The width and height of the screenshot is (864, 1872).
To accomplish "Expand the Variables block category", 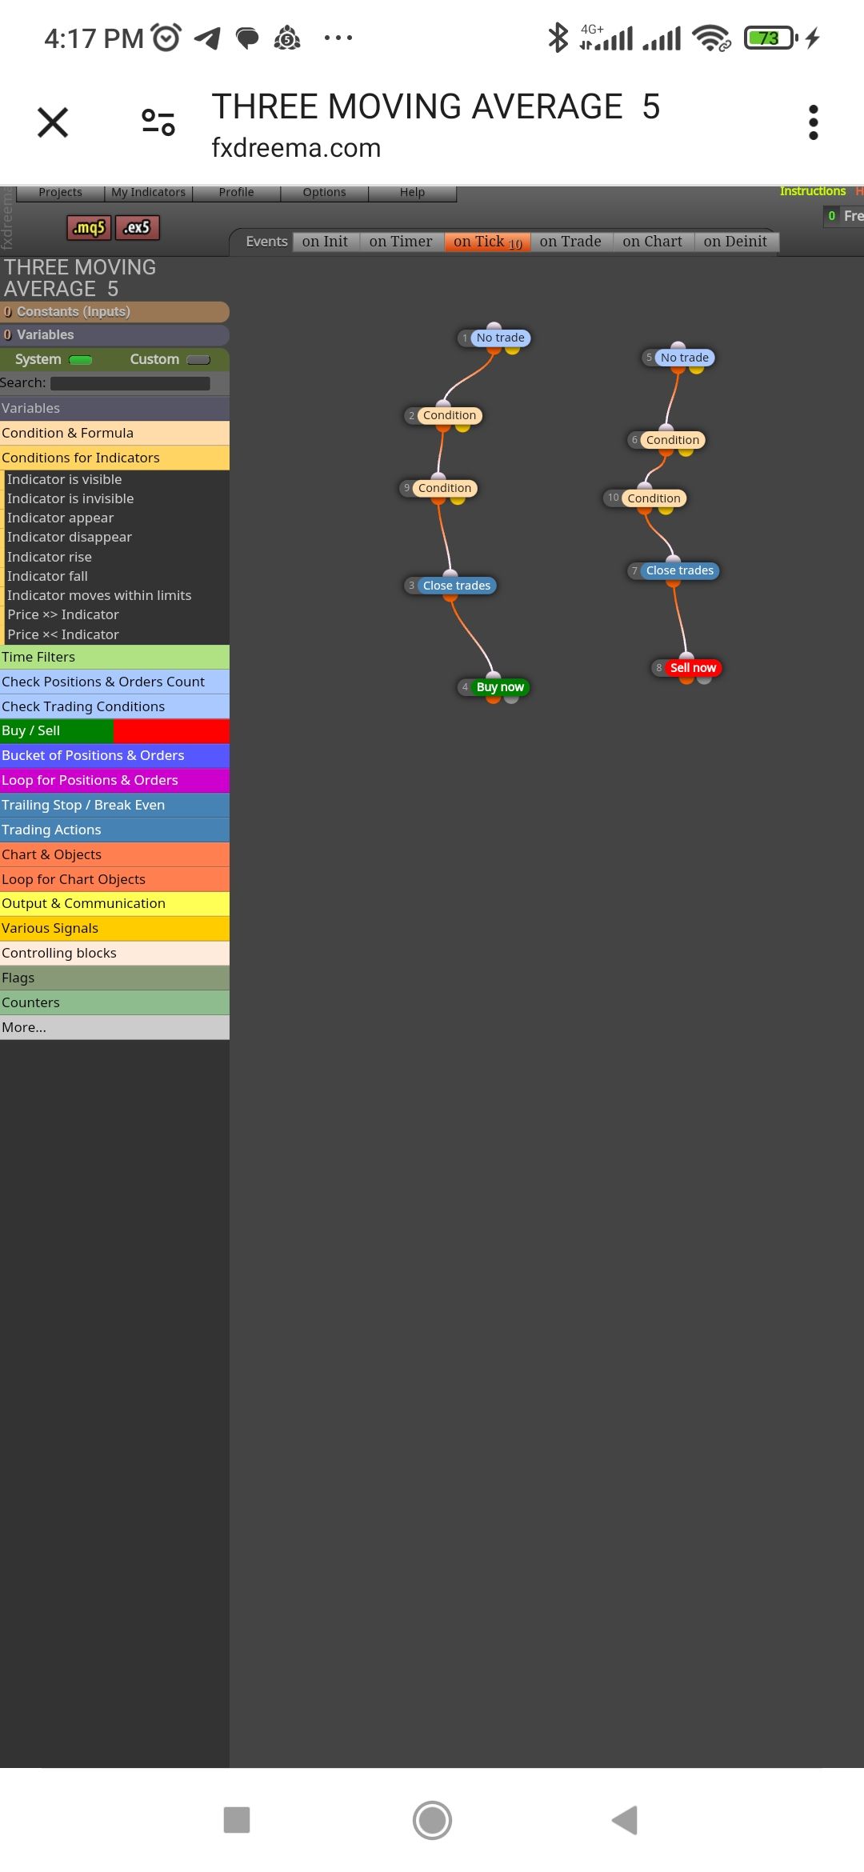I will pos(114,408).
